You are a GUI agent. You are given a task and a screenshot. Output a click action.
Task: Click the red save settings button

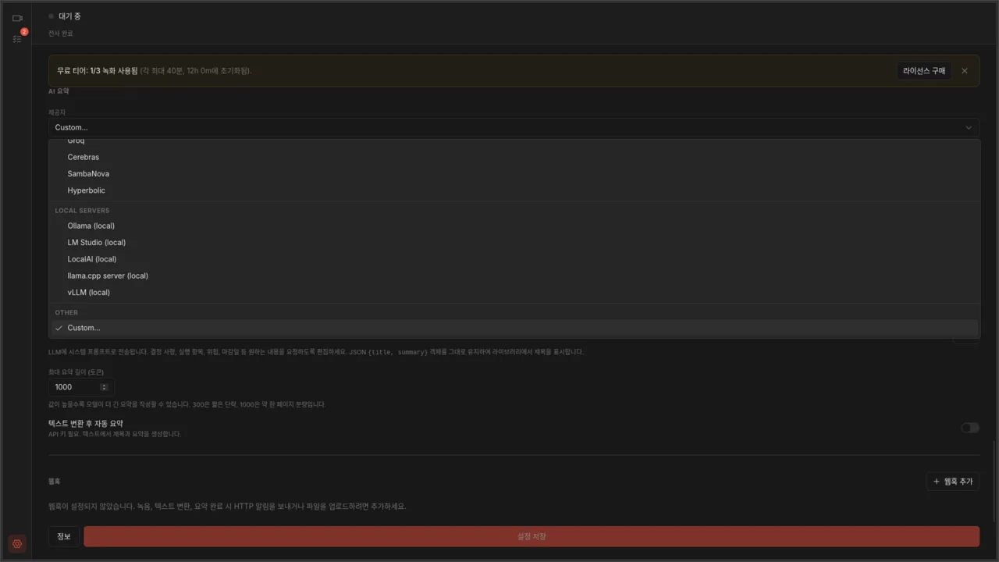pyautogui.click(x=531, y=536)
